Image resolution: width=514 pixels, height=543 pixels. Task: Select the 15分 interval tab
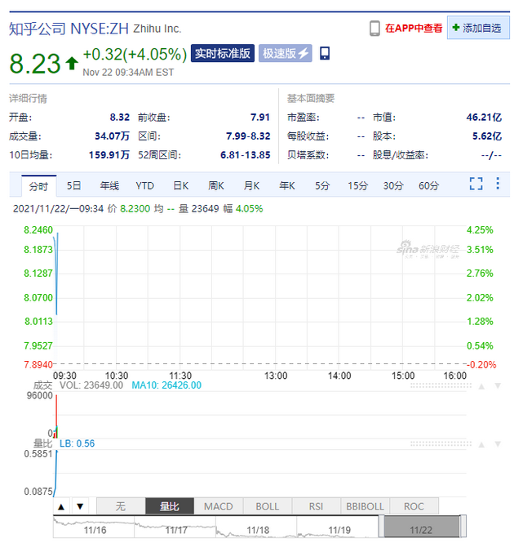357,186
